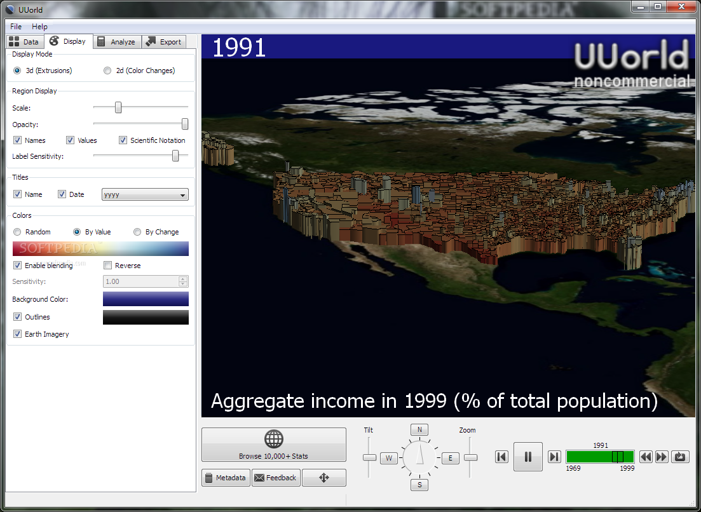This screenshot has height=512, width=701.
Task: Click the fast-forward double-arrow button
Action: (x=662, y=457)
